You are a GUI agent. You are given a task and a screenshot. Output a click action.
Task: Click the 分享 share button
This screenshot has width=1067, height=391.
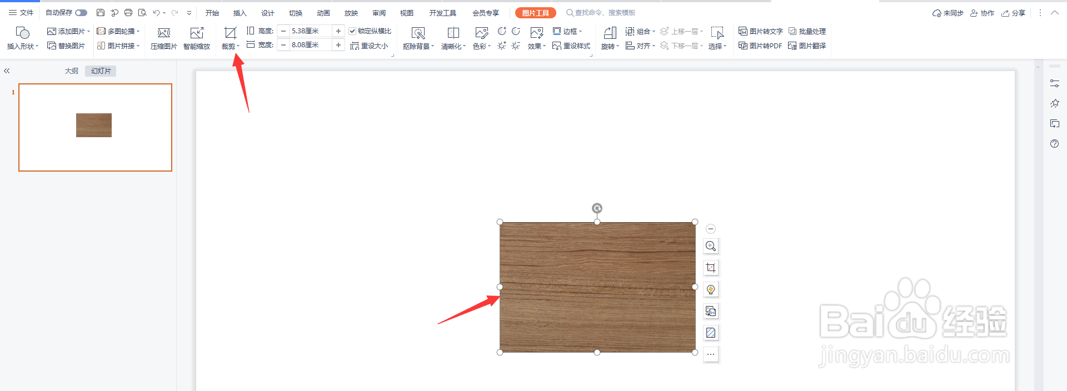click(x=1013, y=13)
